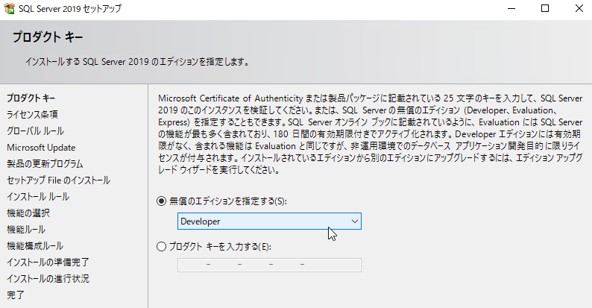The width and height of the screenshot is (592, 308).
Task: Open the Developer edition dropdown
Action: [x=269, y=221]
